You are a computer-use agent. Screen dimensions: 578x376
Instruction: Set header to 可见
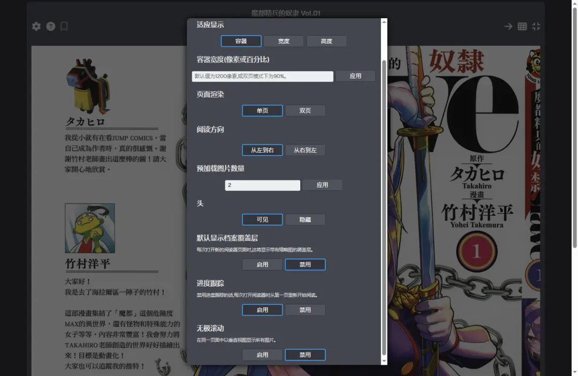click(x=262, y=220)
